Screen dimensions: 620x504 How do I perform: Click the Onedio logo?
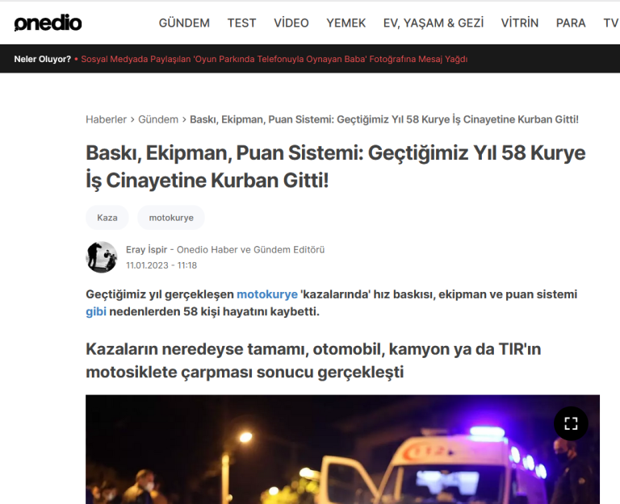(48, 23)
